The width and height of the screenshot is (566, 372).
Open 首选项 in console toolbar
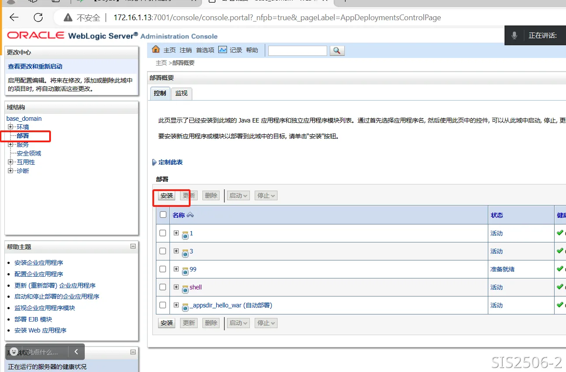tap(205, 50)
